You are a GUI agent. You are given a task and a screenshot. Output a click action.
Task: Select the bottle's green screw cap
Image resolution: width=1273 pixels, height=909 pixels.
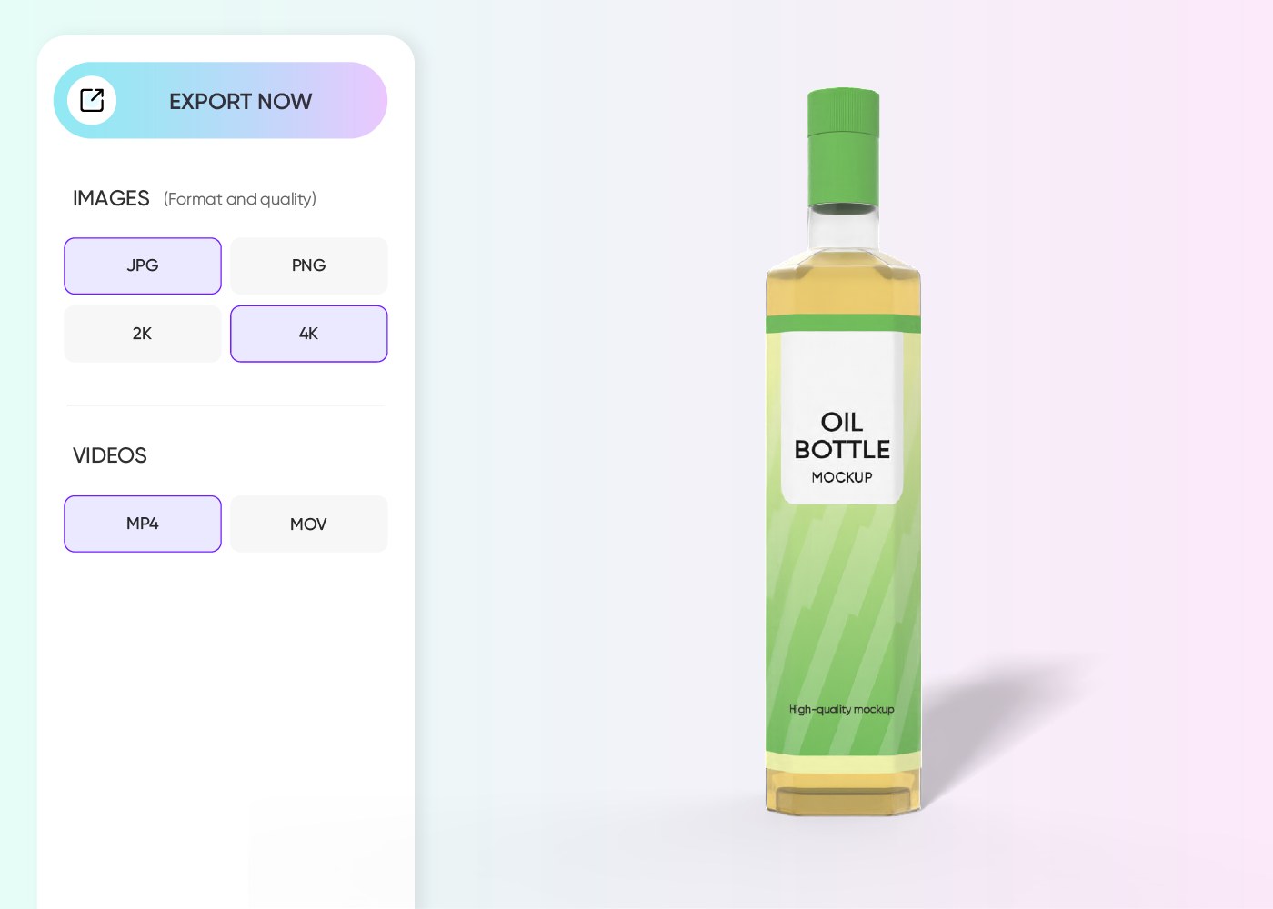pos(844,146)
